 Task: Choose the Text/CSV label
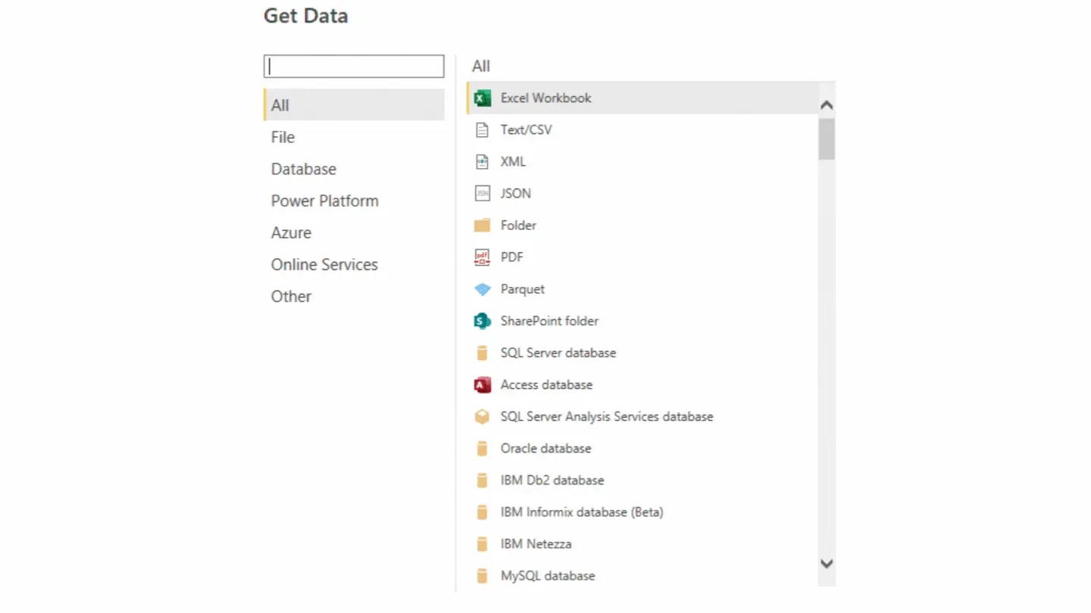[x=526, y=129]
